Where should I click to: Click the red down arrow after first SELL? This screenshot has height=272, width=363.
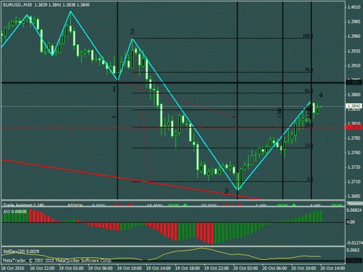click(130, 205)
